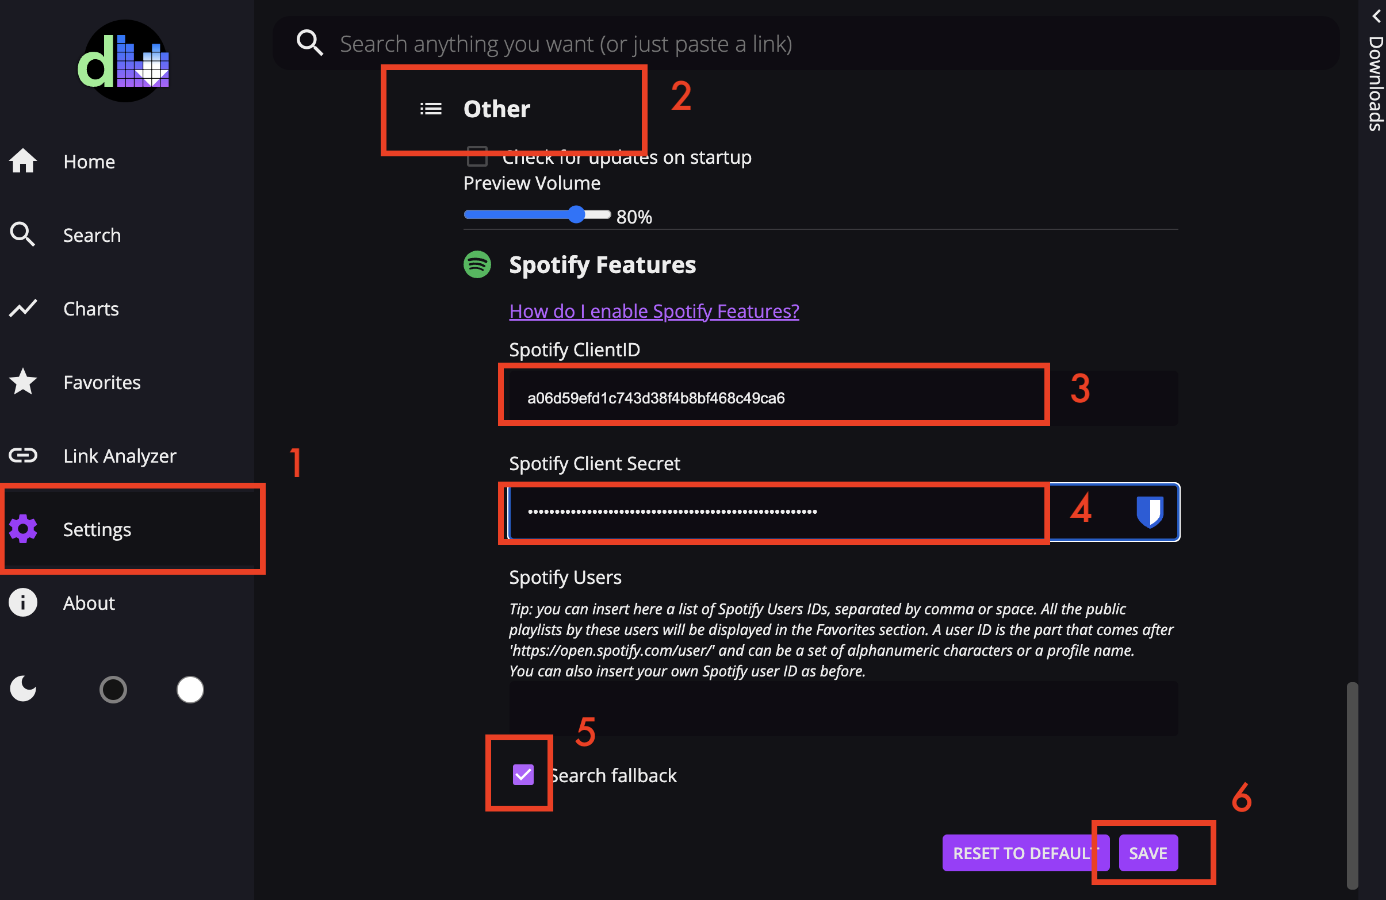Click the Preview Volume label

[x=532, y=183]
